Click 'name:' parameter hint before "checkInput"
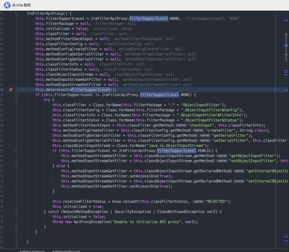The width and height of the screenshot is (289, 252). tap(181, 125)
